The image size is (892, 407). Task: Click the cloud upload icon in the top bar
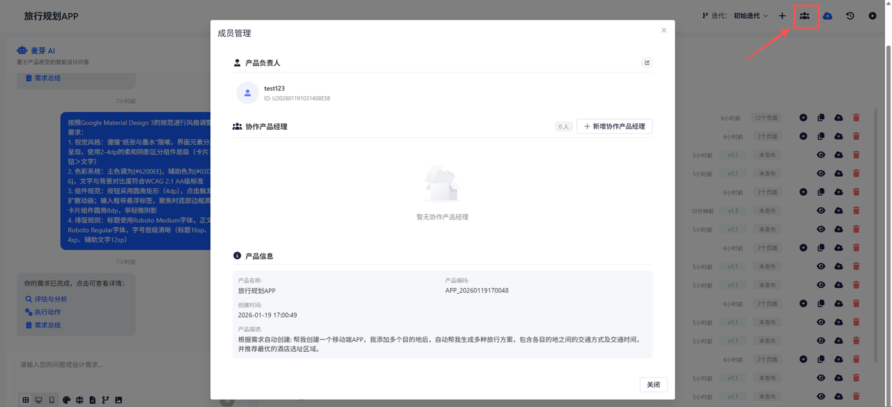pos(827,15)
